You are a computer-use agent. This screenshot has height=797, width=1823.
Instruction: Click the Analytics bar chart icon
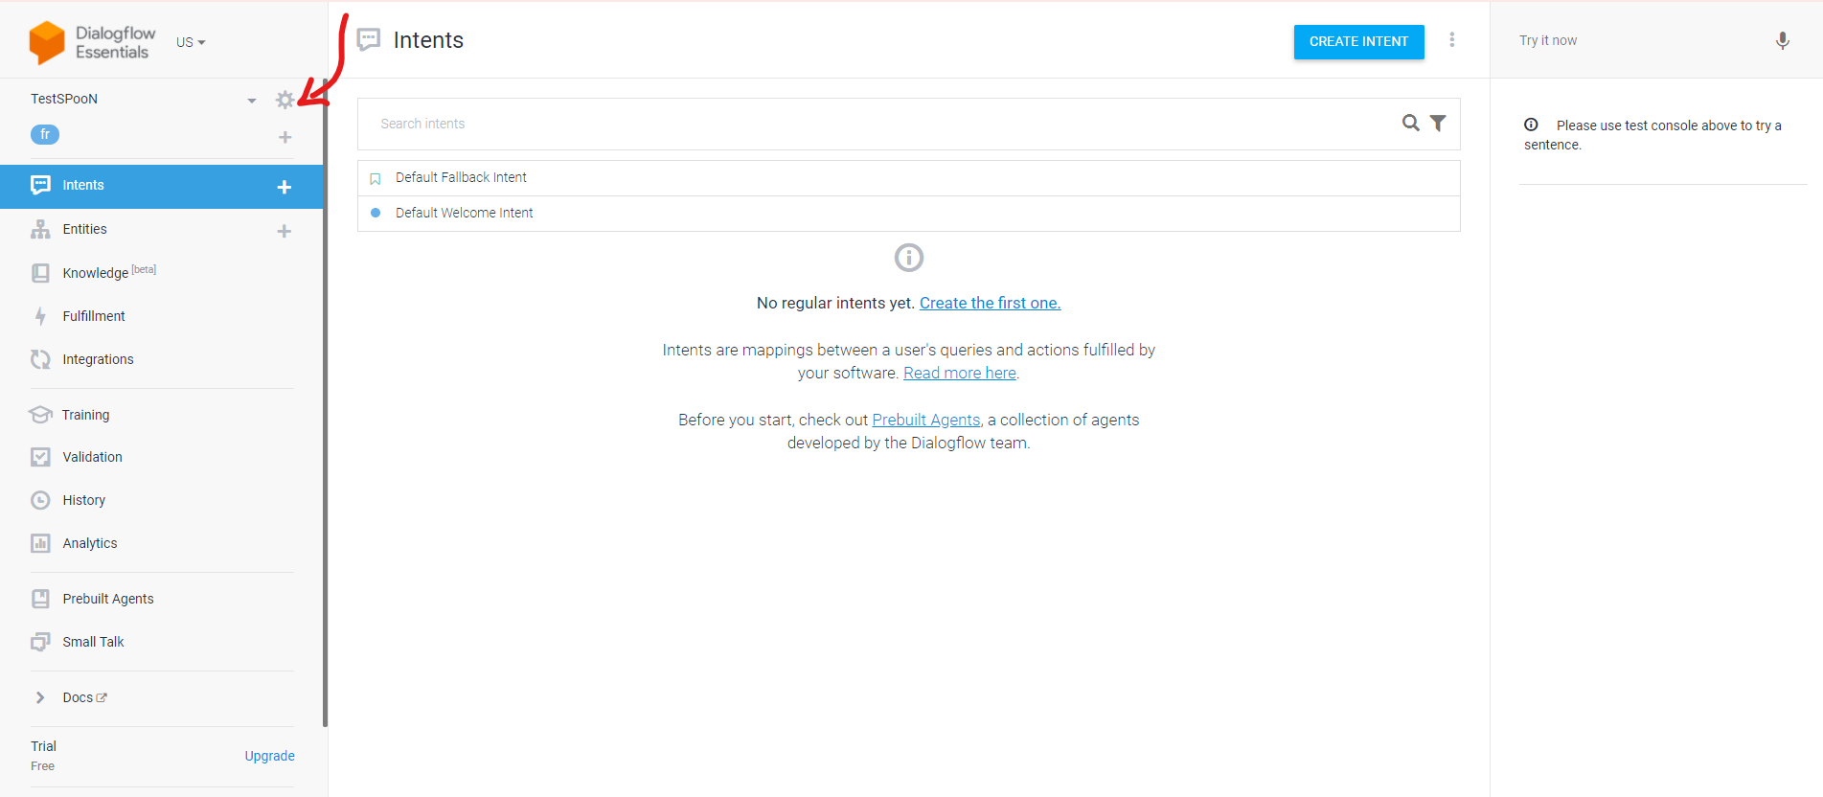point(40,543)
